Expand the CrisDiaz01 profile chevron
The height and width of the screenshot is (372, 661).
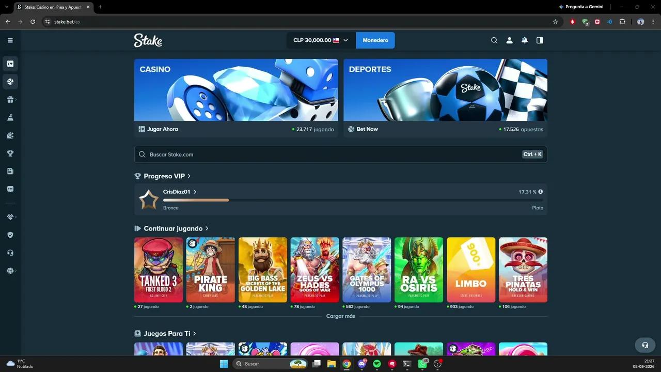[x=195, y=192]
